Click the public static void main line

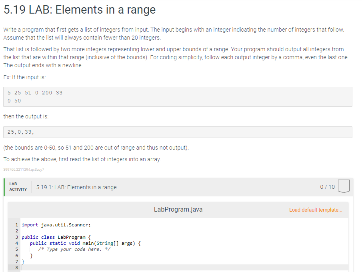point(85,243)
